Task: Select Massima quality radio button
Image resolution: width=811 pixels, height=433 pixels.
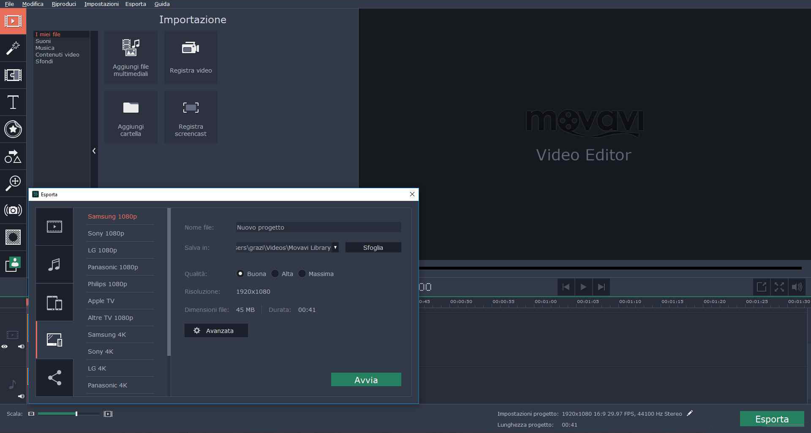Action: (302, 274)
